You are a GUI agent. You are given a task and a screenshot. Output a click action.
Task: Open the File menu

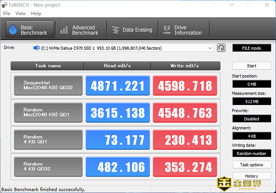[x=7, y=13]
